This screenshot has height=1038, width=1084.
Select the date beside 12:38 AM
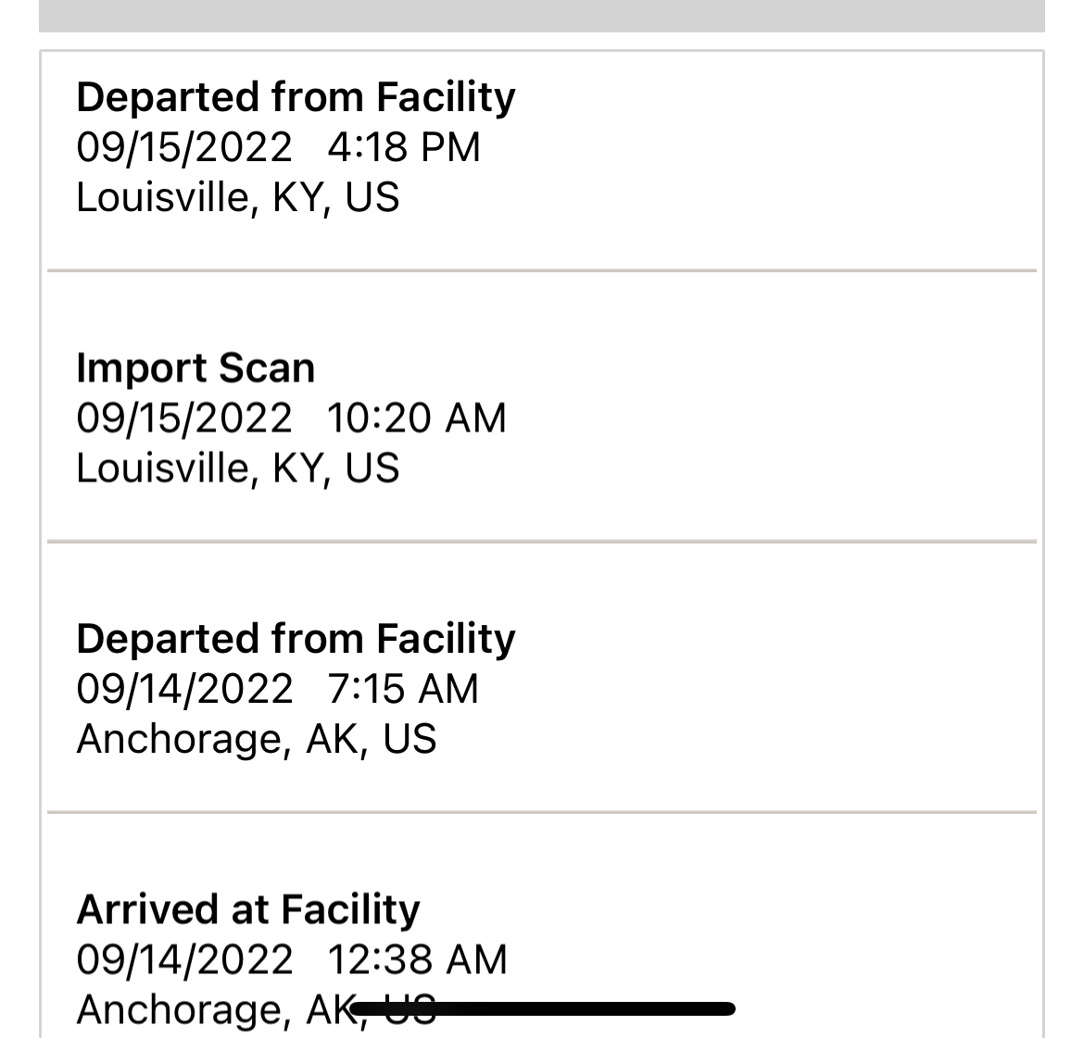(x=184, y=959)
